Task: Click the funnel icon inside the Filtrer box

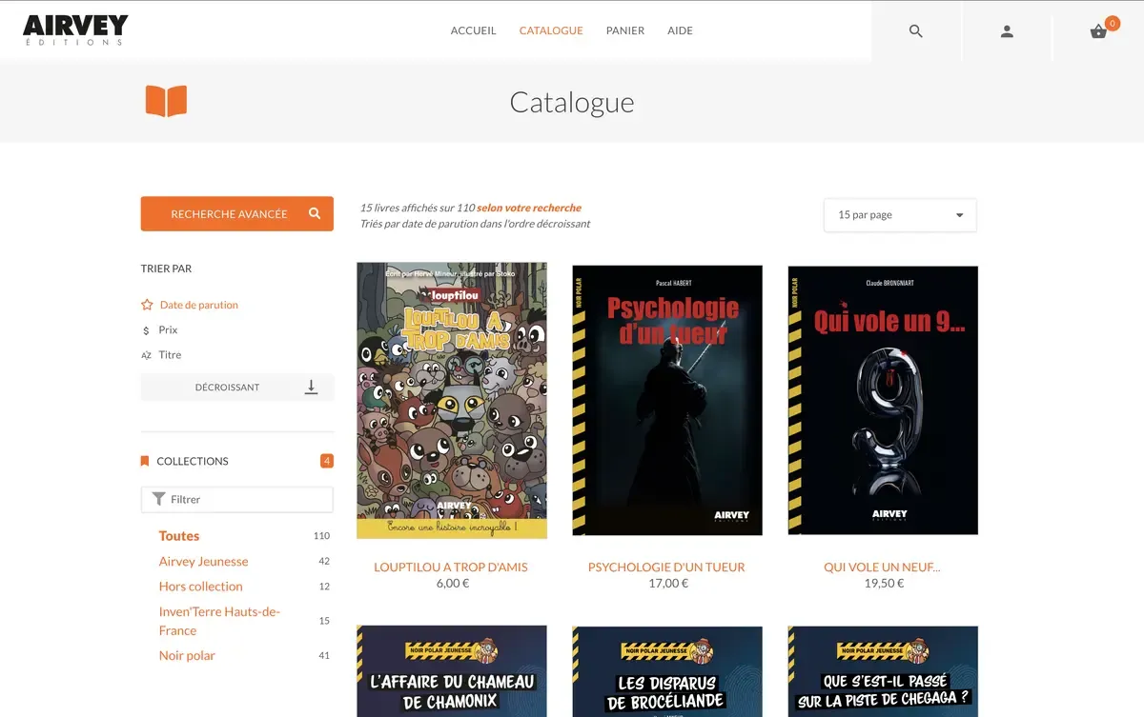Action: (158, 499)
